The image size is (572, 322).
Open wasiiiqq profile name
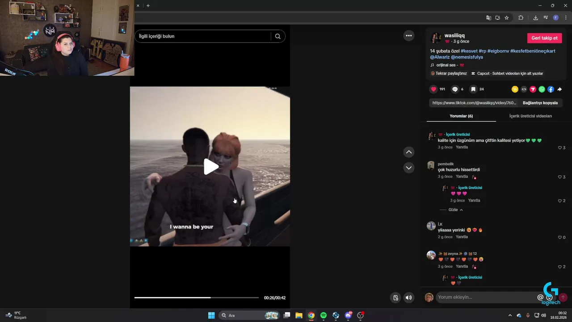454,35
